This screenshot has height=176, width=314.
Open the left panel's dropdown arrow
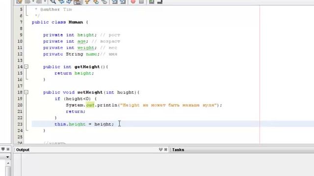[7, 157]
